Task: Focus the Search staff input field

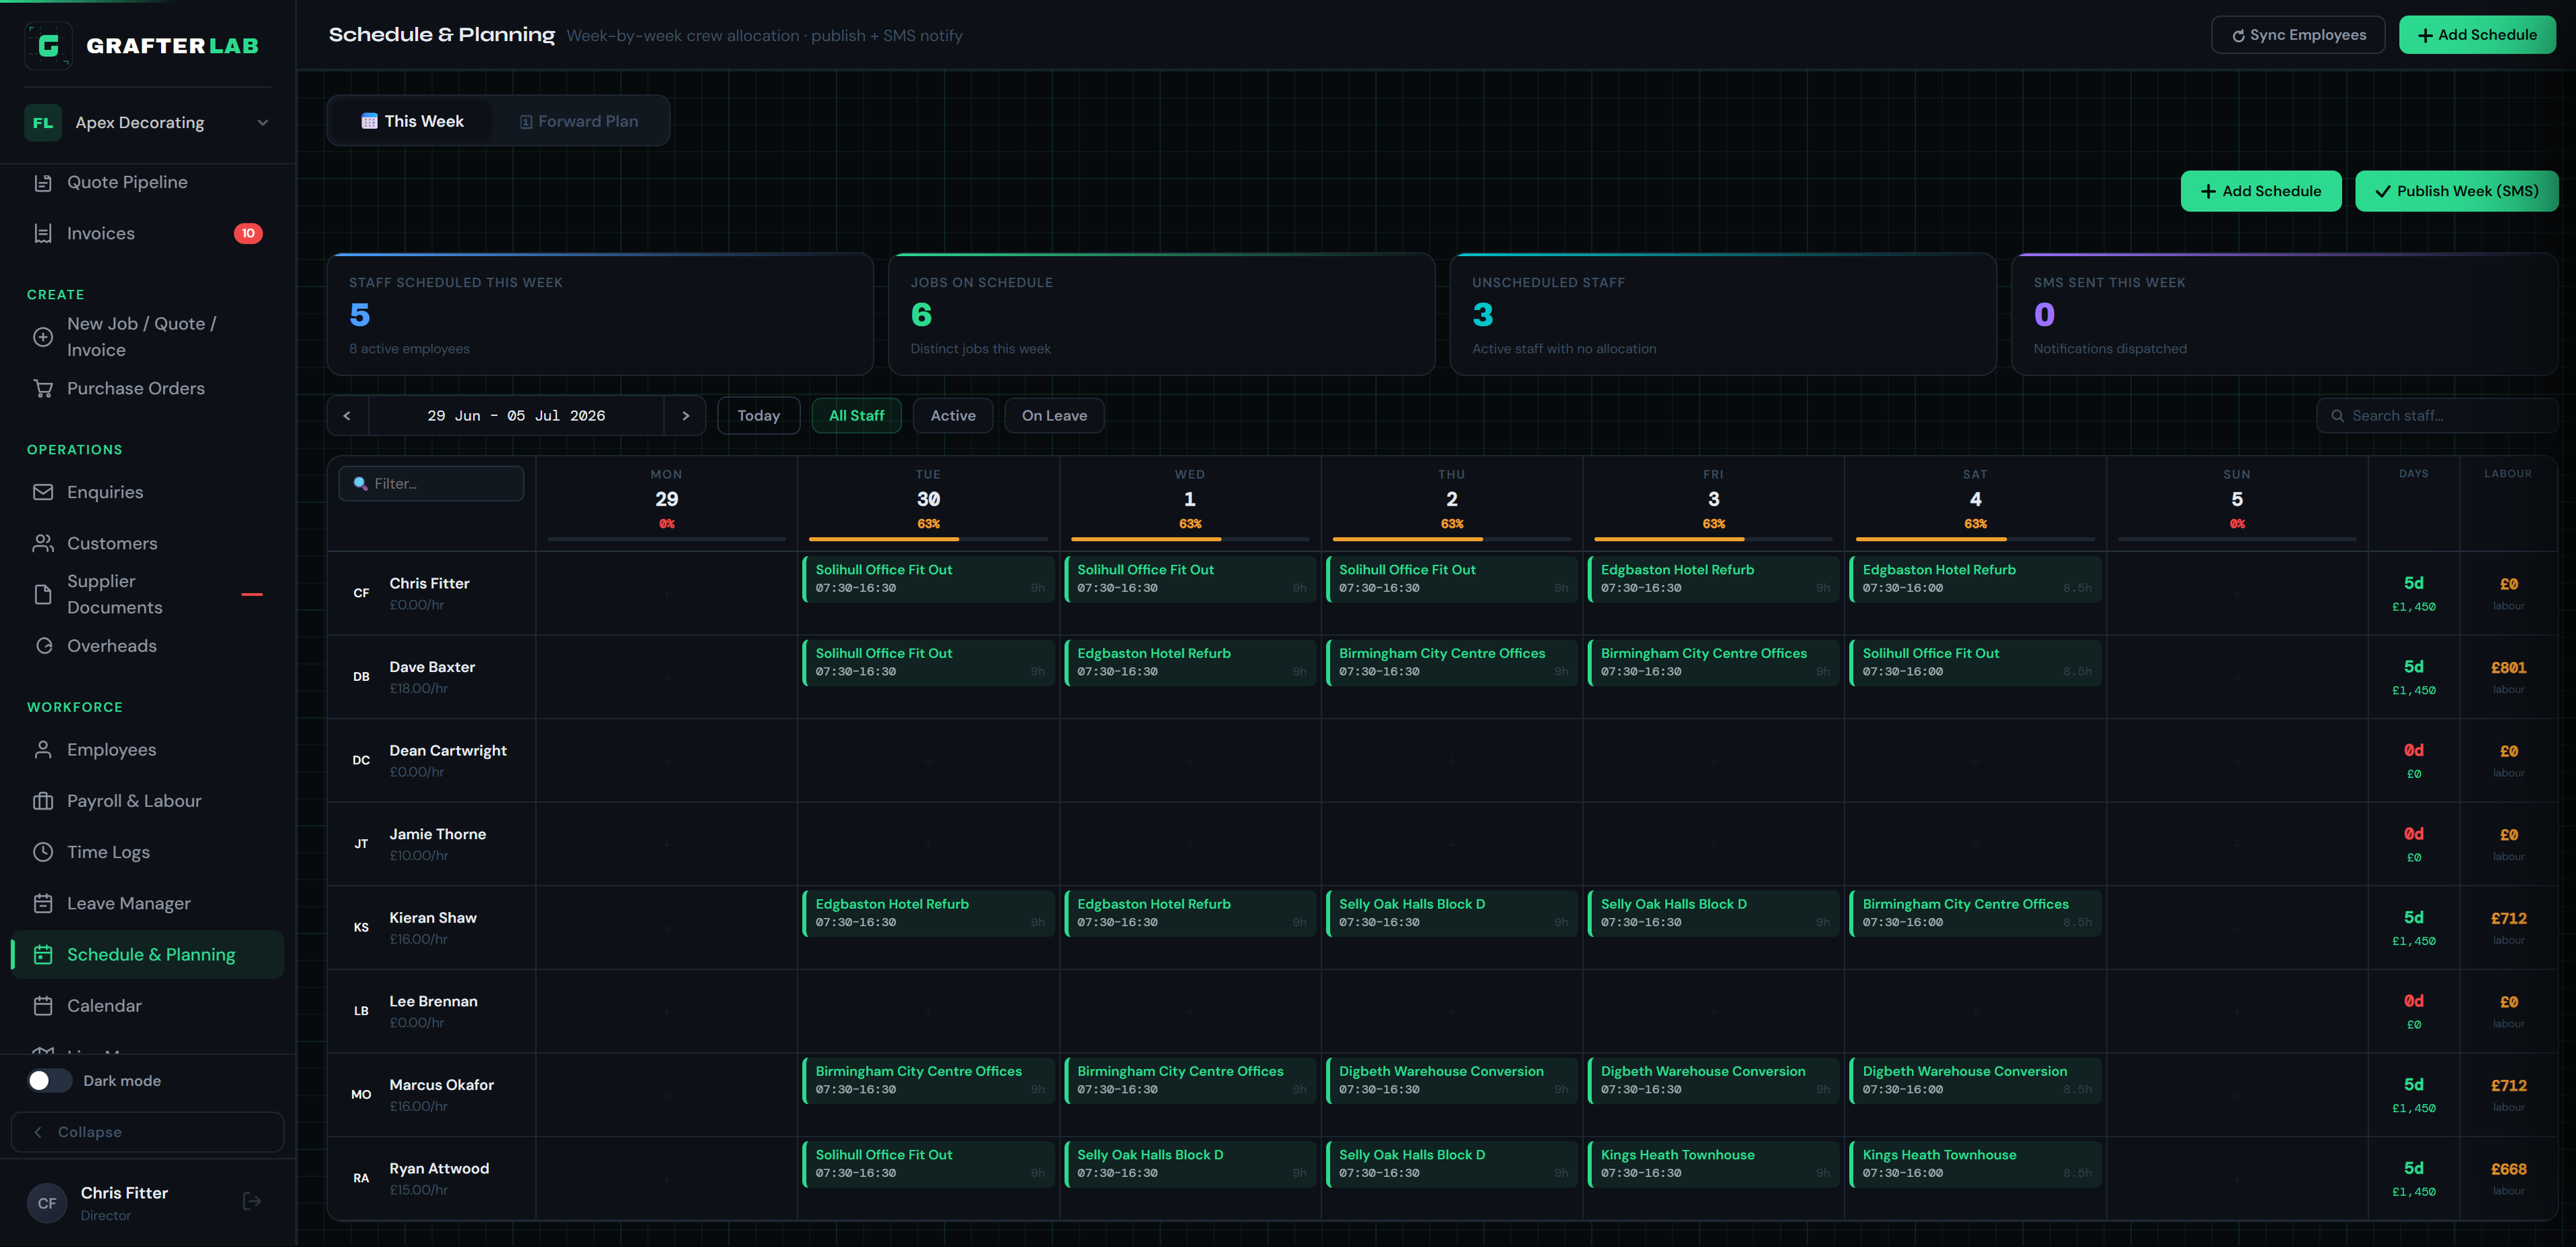Action: click(x=2437, y=416)
